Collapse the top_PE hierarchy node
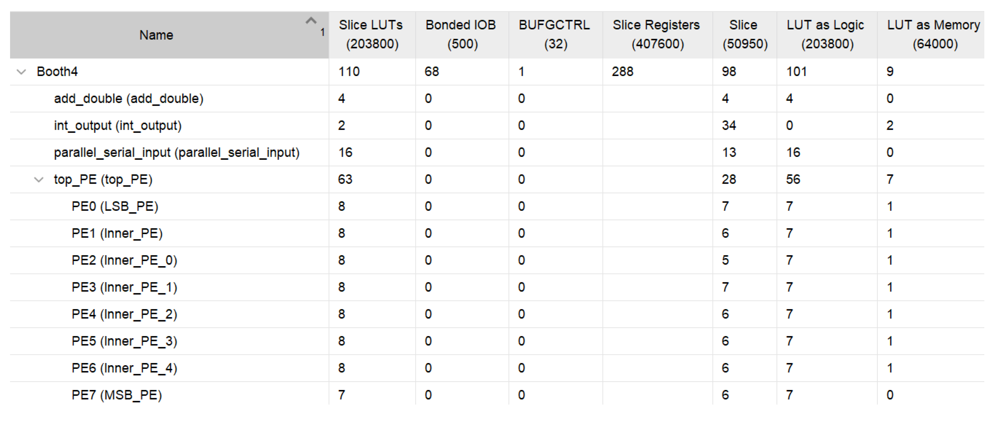 (39, 180)
